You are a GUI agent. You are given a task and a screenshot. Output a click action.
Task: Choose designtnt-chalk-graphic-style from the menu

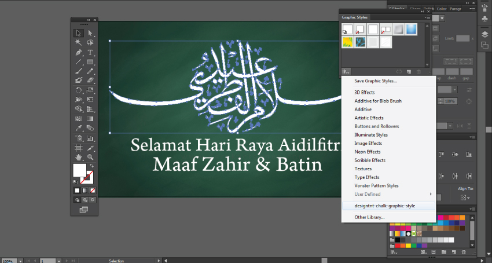[x=385, y=205]
